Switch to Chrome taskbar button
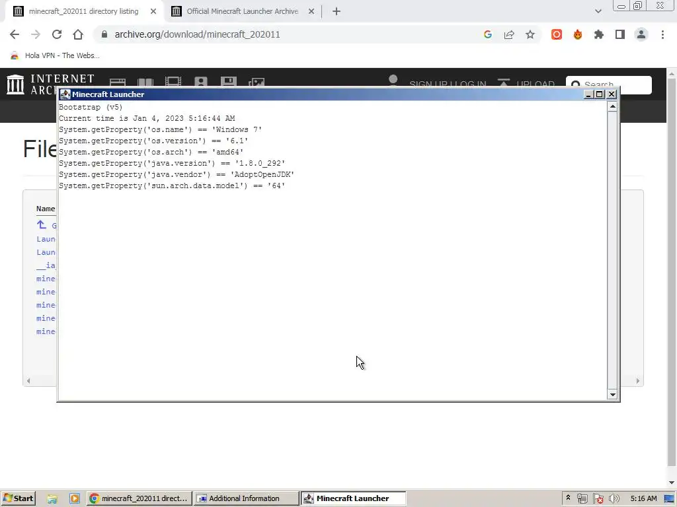 point(139,499)
